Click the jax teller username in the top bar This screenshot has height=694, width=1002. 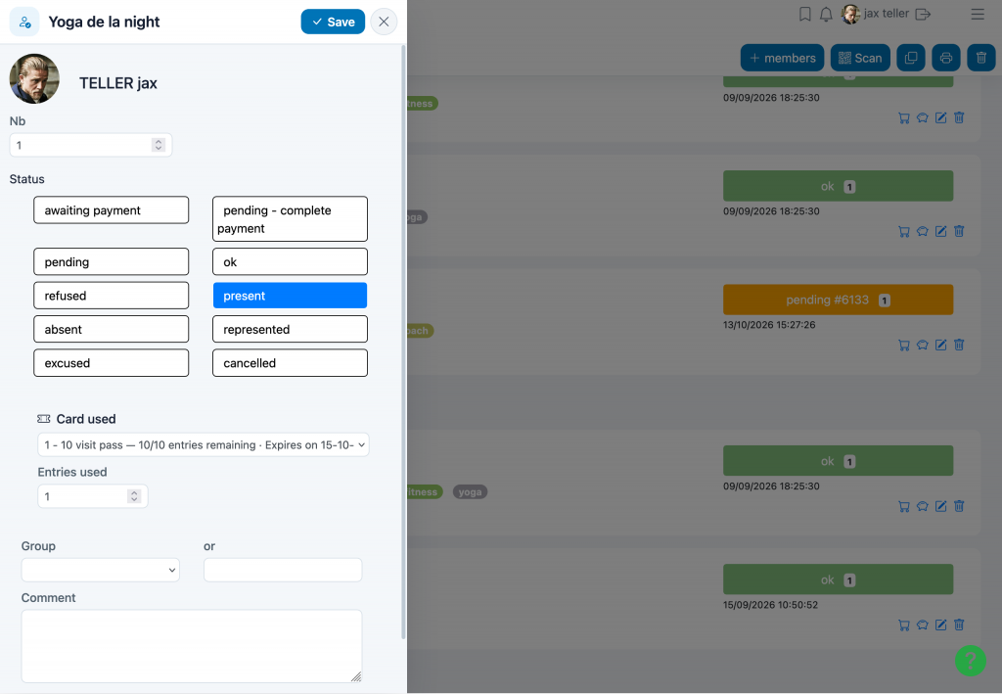pyautogui.click(x=886, y=14)
